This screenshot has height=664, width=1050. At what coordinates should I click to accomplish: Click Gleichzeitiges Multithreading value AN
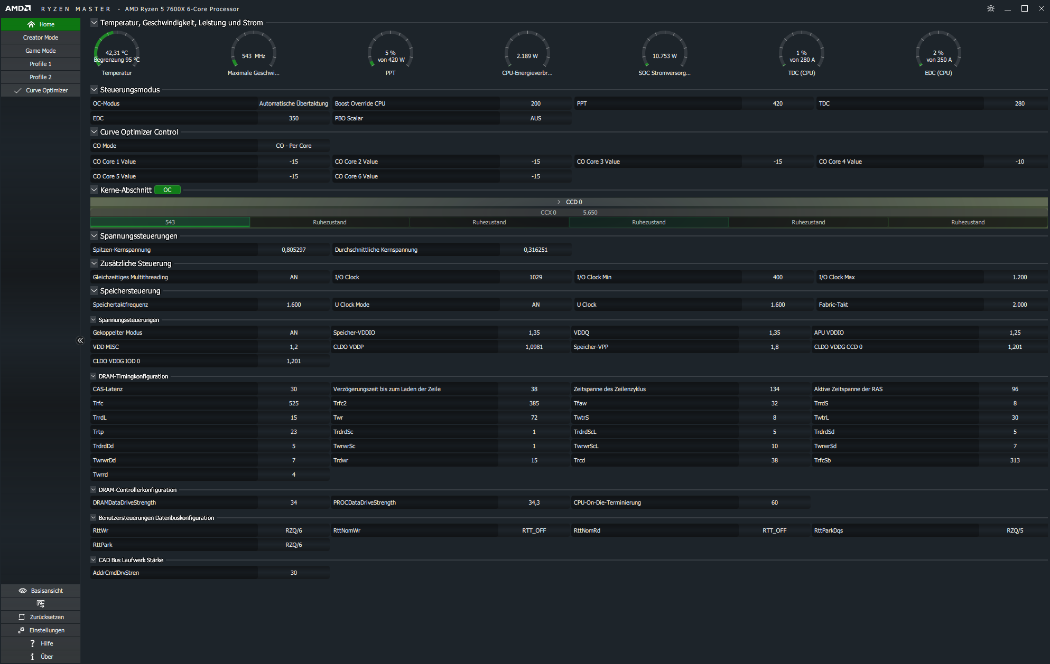tap(294, 277)
